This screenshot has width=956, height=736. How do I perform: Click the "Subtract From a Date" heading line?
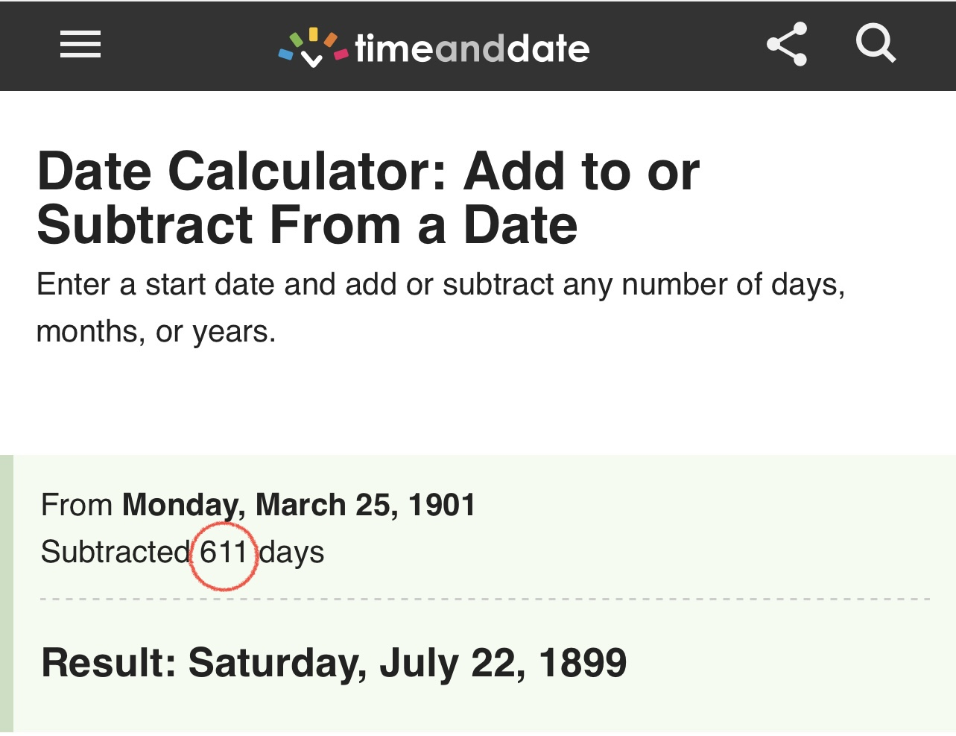click(x=307, y=225)
